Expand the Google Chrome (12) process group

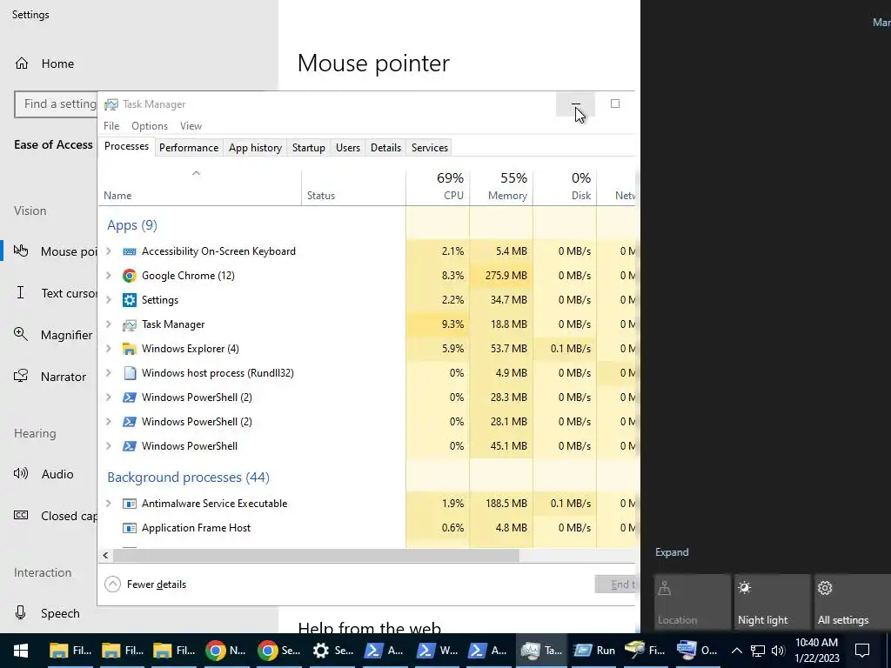109,276
